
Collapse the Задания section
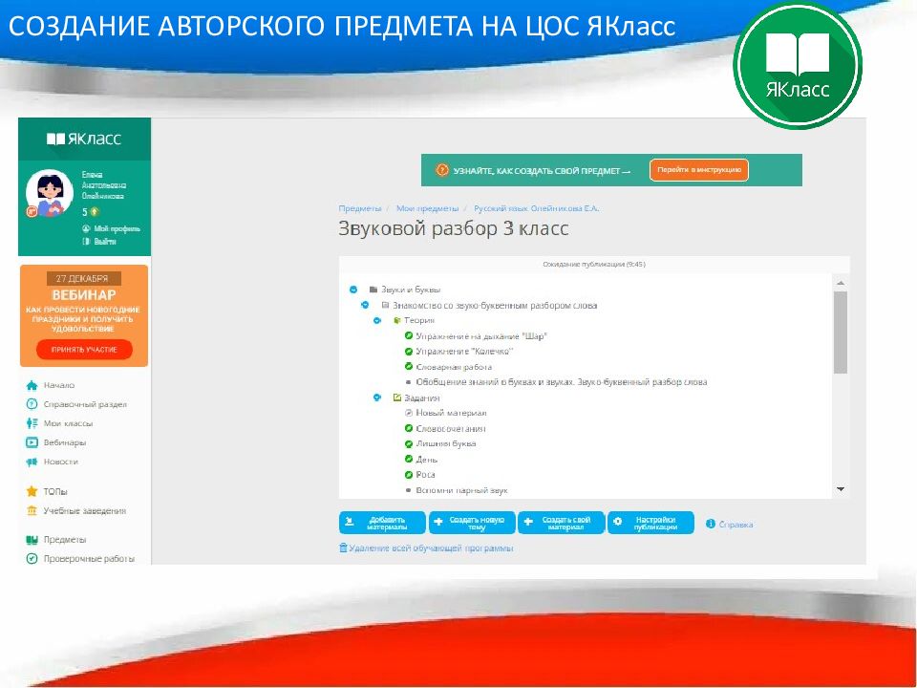point(377,398)
